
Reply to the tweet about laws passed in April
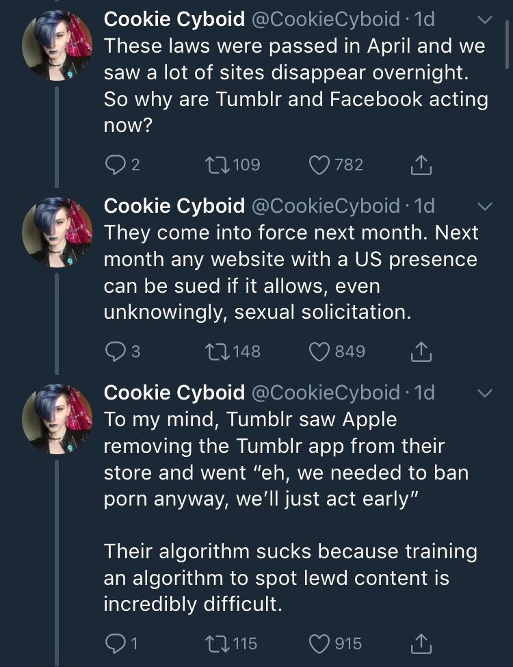[114, 164]
